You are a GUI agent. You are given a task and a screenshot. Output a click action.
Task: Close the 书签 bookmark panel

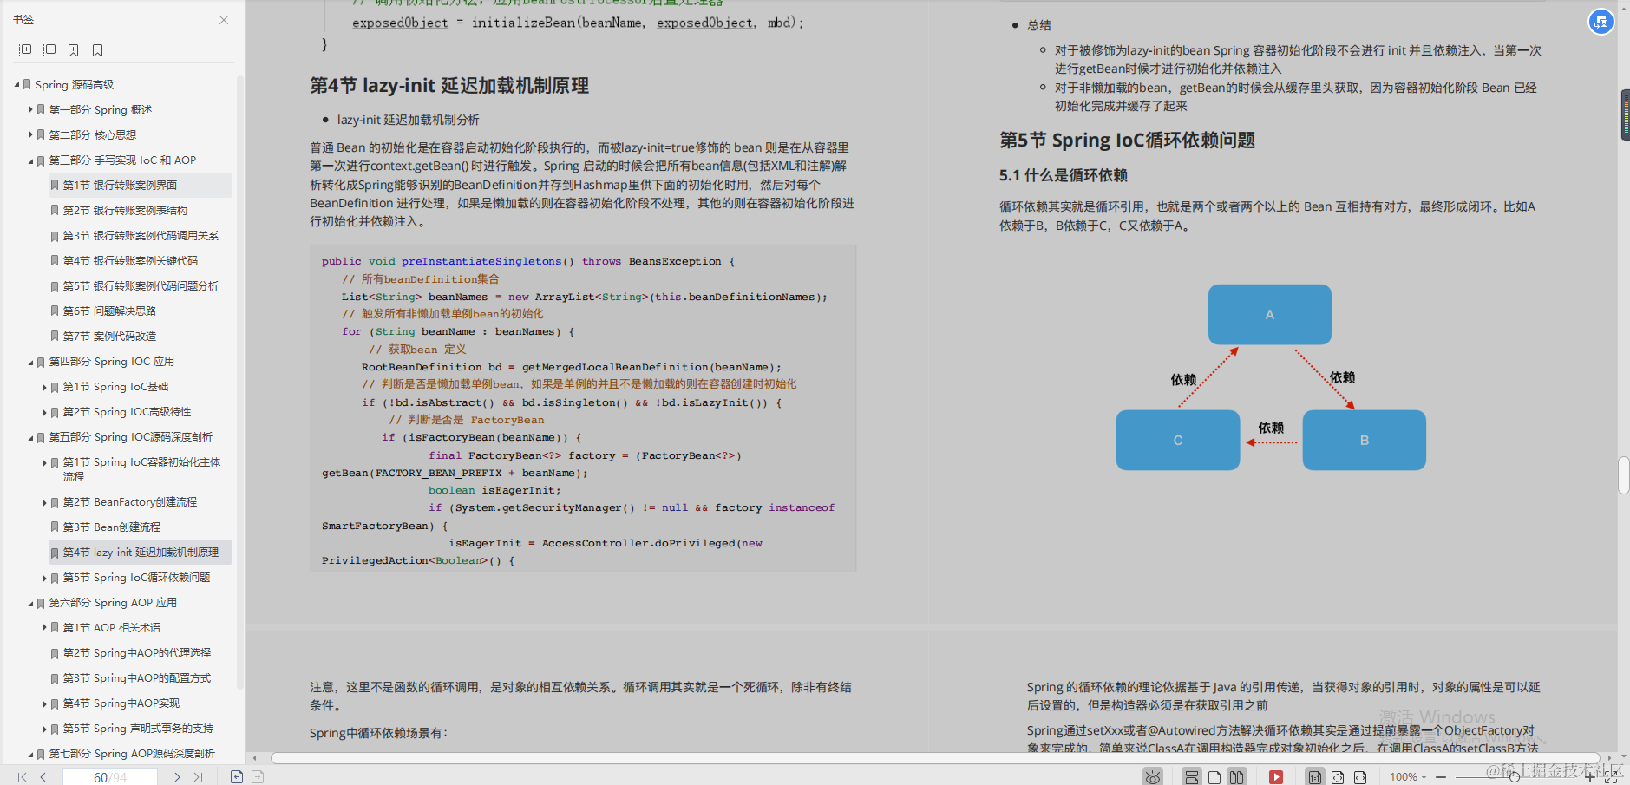[x=224, y=20]
